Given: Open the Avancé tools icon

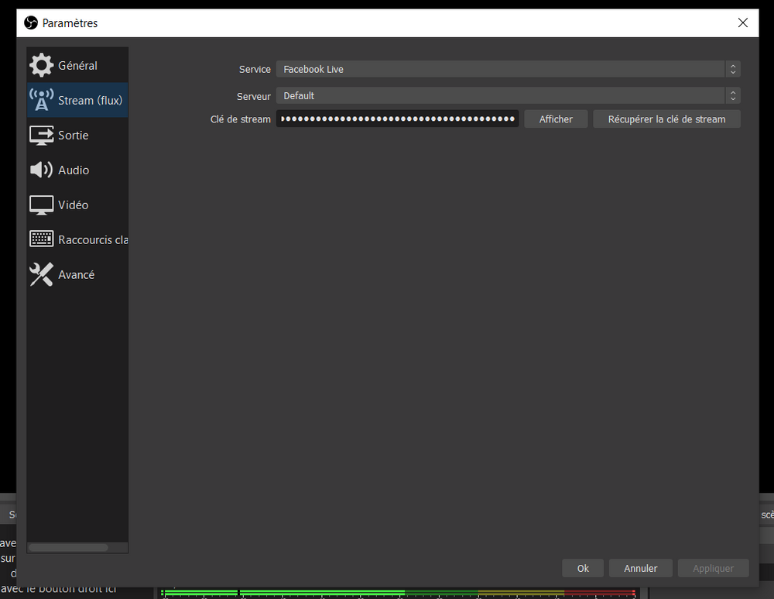Looking at the screenshot, I should point(41,274).
